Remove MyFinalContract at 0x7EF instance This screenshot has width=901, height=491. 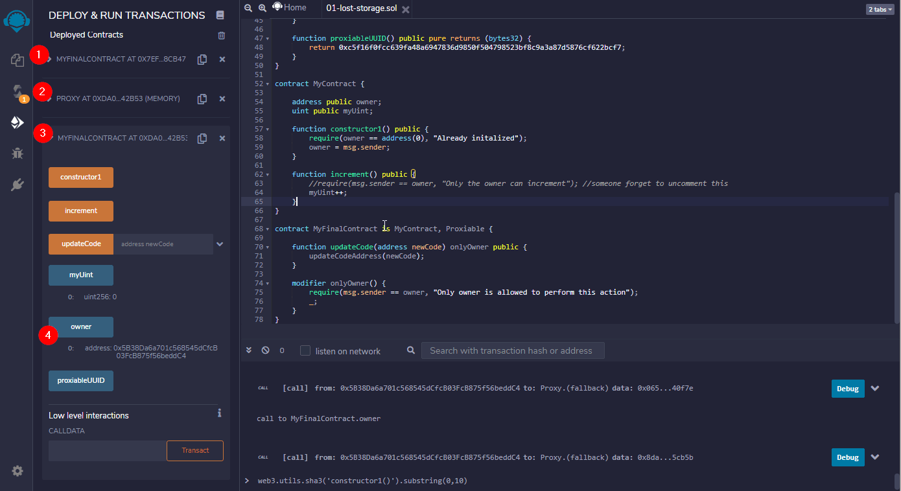click(222, 59)
